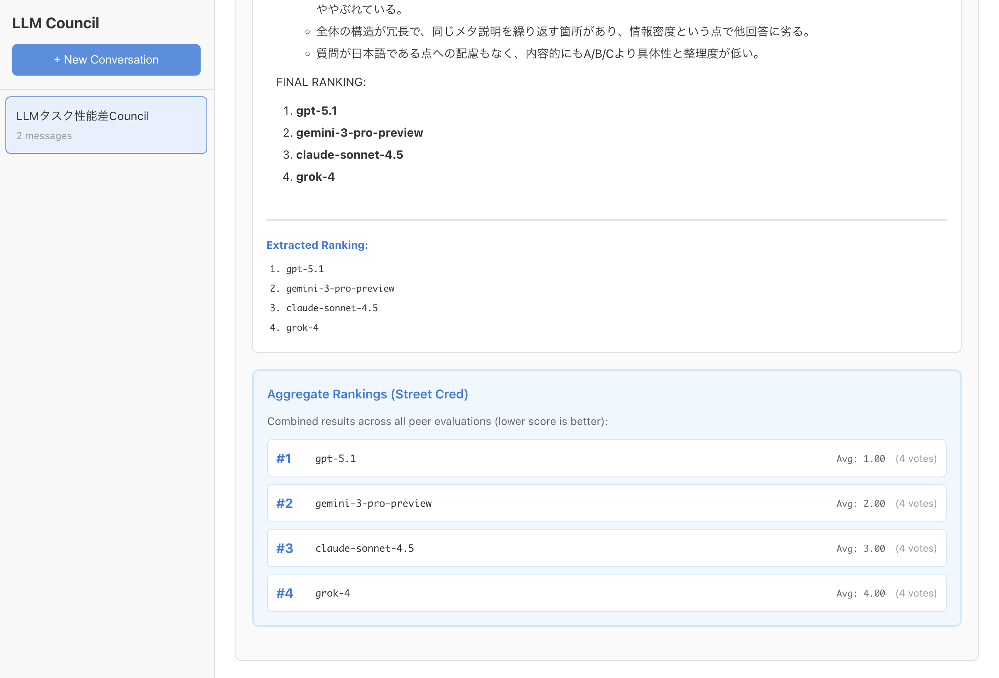Viewport: 999px width, 678px height.
Task: Click the Combined results description text
Action: click(x=437, y=421)
